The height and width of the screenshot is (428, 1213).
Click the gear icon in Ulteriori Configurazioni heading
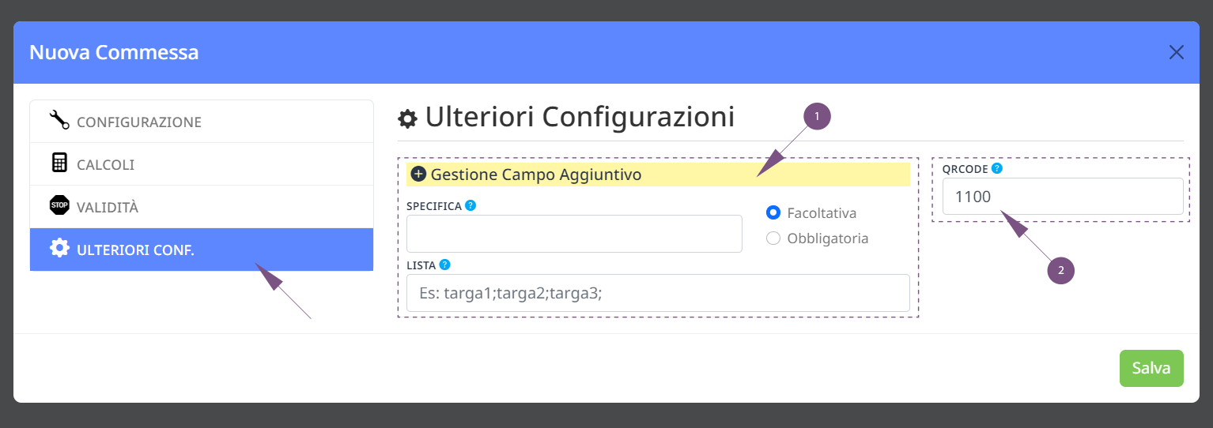point(407,119)
